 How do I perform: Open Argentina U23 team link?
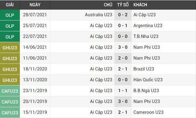tap(148, 25)
